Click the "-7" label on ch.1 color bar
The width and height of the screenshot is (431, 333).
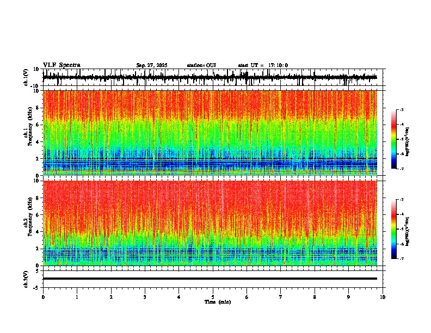click(x=401, y=169)
